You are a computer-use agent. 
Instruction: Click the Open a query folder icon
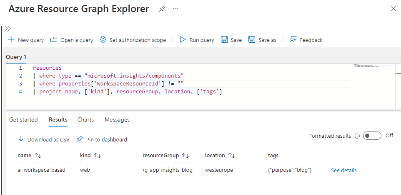click(54, 40)
